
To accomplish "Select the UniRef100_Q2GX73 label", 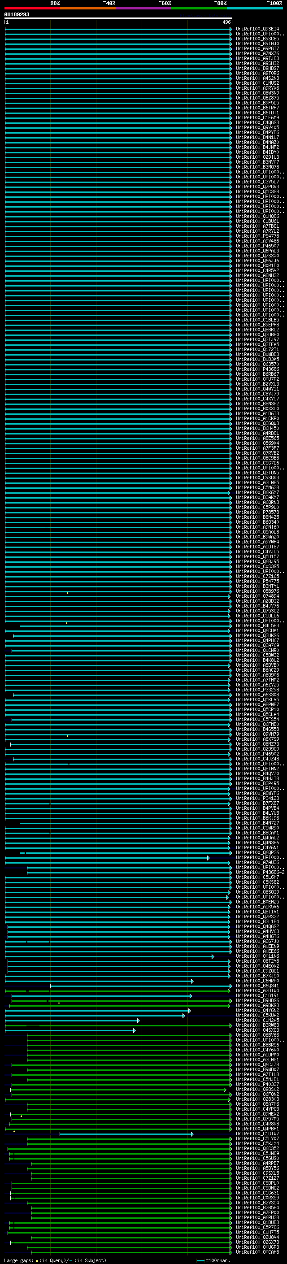I will pyautogui.click(x=257, y=1242).
